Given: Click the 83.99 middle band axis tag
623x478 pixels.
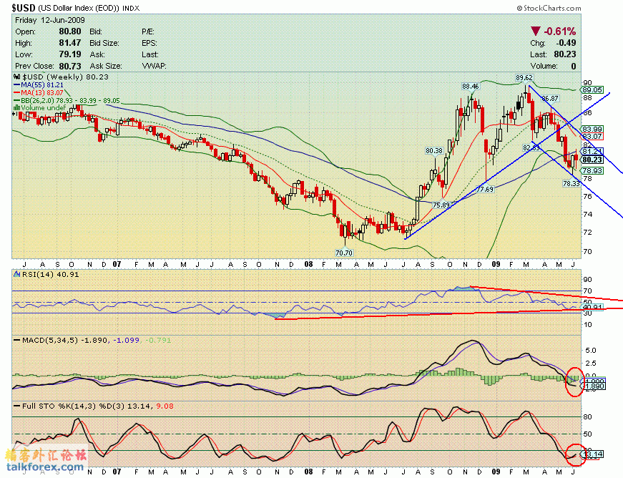Looking at the screenshot, I should pos(592,129).
